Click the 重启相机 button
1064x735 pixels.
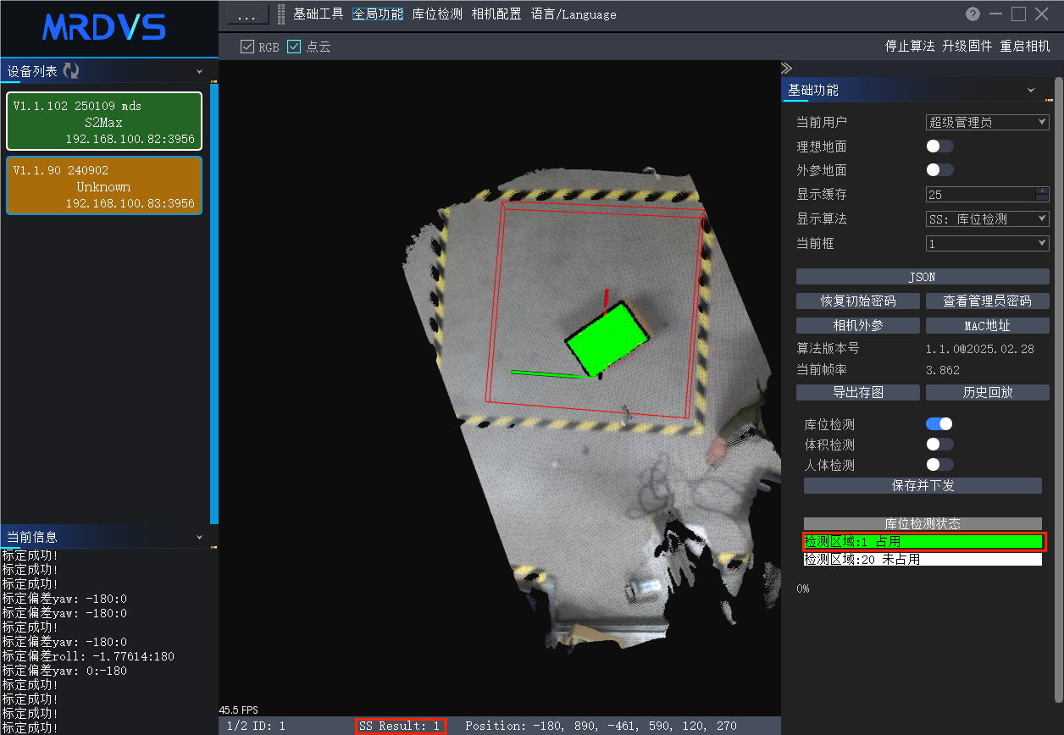pyautogui.click(x=1025, y=47)
